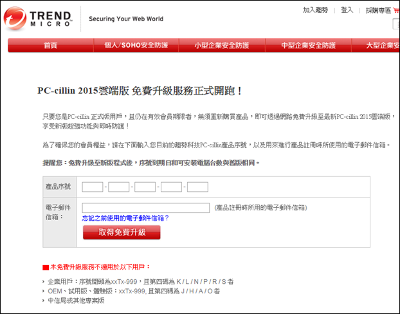
Task: Click the 電子郵件信箱： label cell
Action: click(x=60, y=223)
